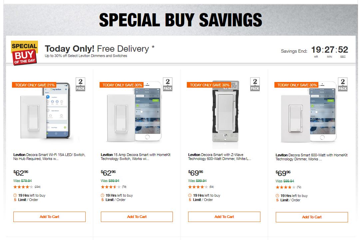Add the 600-Watt HomeKit dimmer to cart
The image size is (361, 240).
(312, 217)
